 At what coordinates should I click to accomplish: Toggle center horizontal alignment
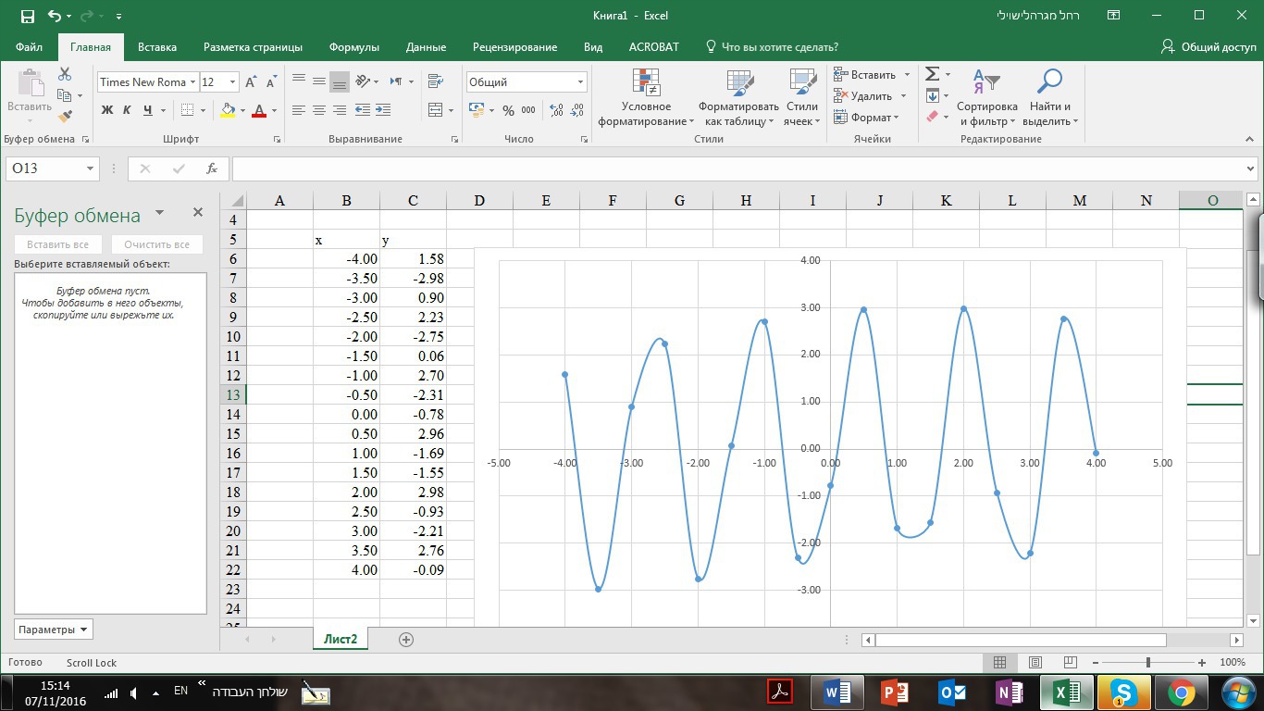319,110
